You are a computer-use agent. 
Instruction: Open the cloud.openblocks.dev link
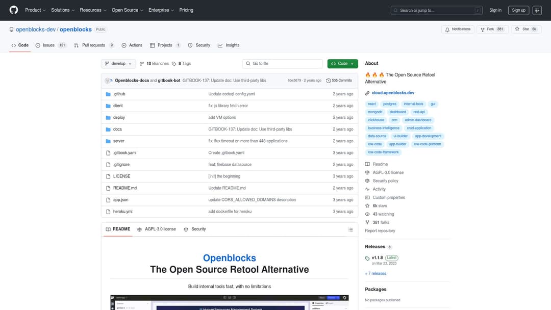pyautogui.click(x=393, y=93)
